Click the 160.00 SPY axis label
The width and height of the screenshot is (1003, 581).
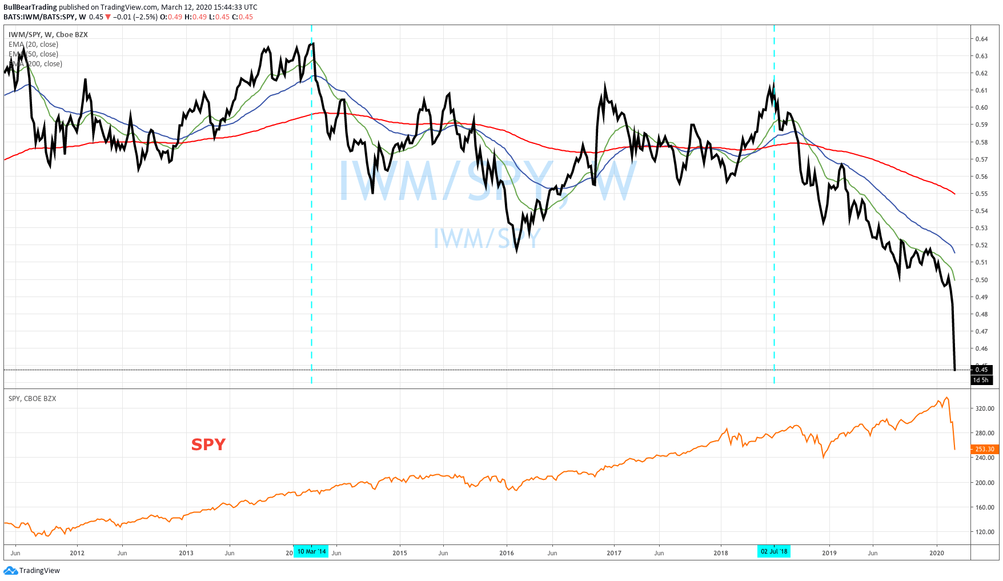985,507
